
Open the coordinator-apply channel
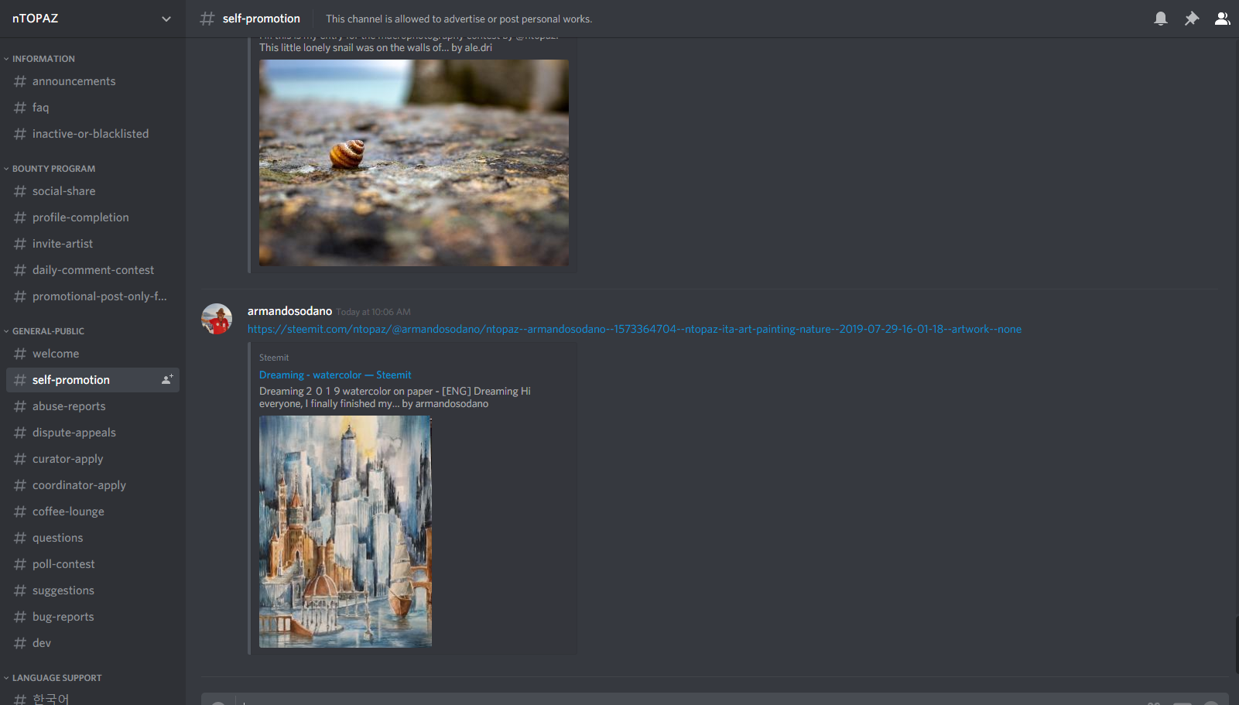point(93,485)
